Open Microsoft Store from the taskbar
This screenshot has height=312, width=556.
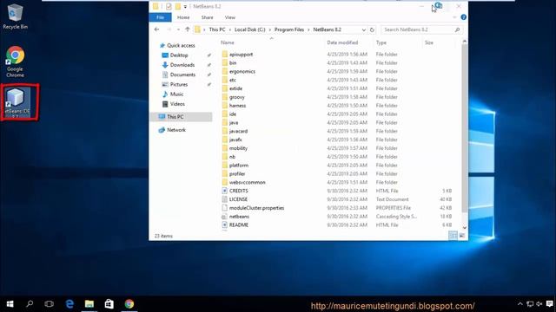coord(109,304)
